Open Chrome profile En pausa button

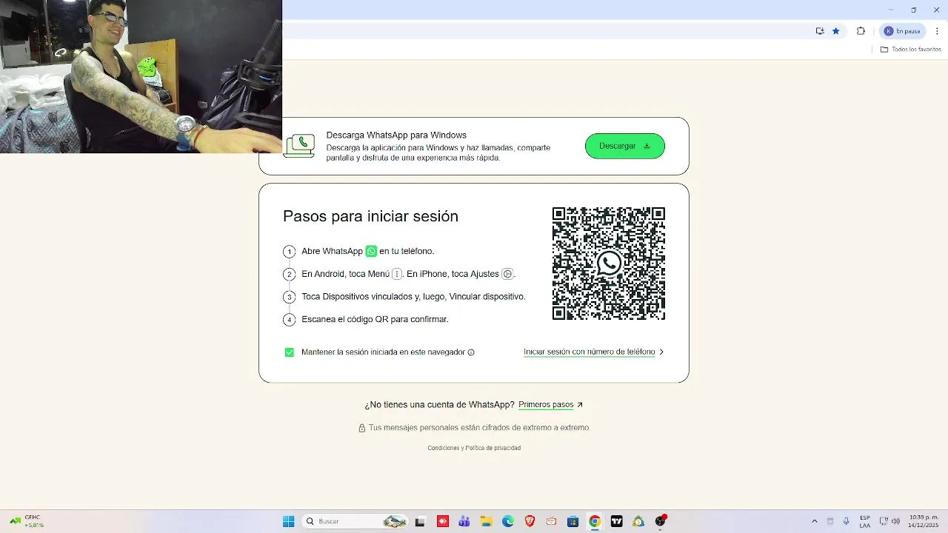[x=902, y=31]
